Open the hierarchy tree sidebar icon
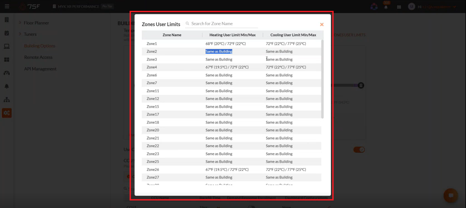This screenshot has width=466, height=208. click(7, 99)
